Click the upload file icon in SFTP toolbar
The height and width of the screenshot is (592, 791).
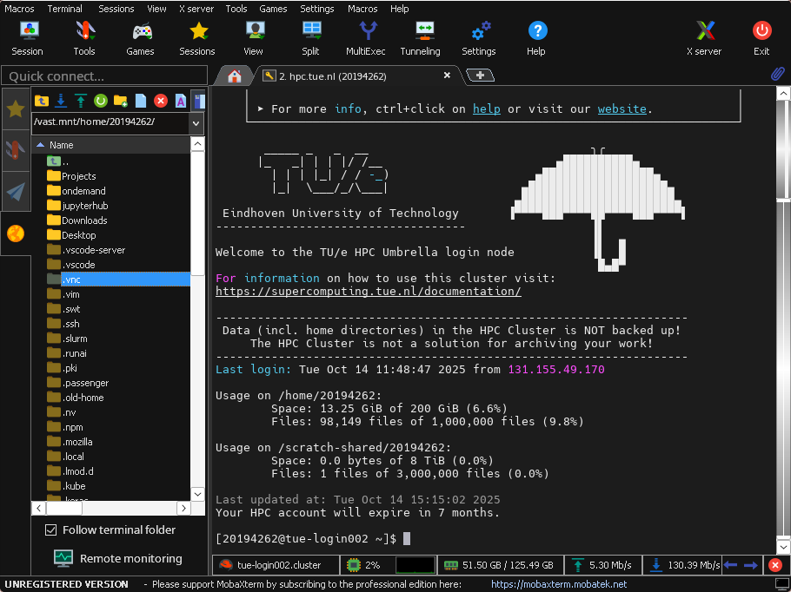[80, 101]
